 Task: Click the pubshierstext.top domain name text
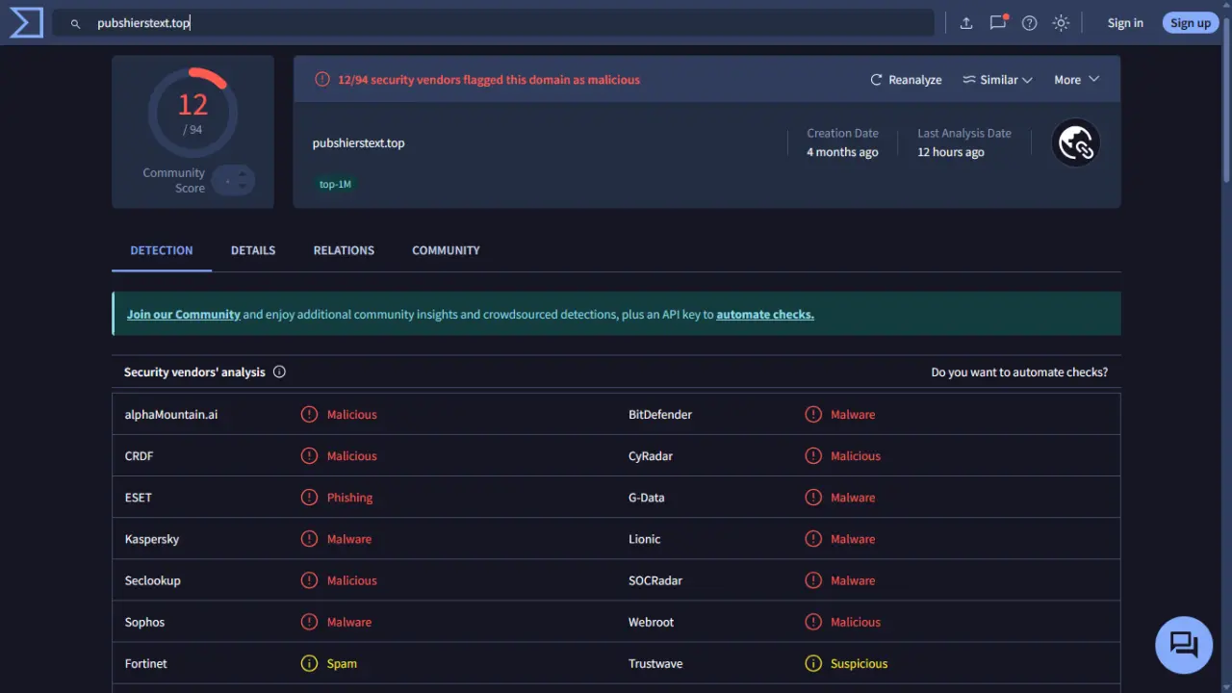coord(358,142)
